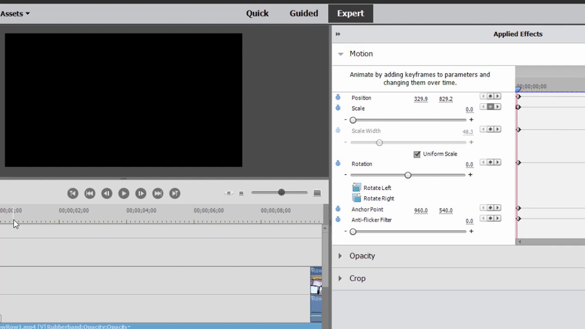Go to next Position keyframe
Image resolution: width=585 pixels, height=329 pixels.
click(x=497, y=96)
